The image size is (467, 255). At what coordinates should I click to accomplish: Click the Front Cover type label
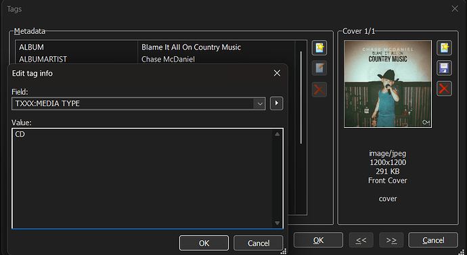point(388,181)
